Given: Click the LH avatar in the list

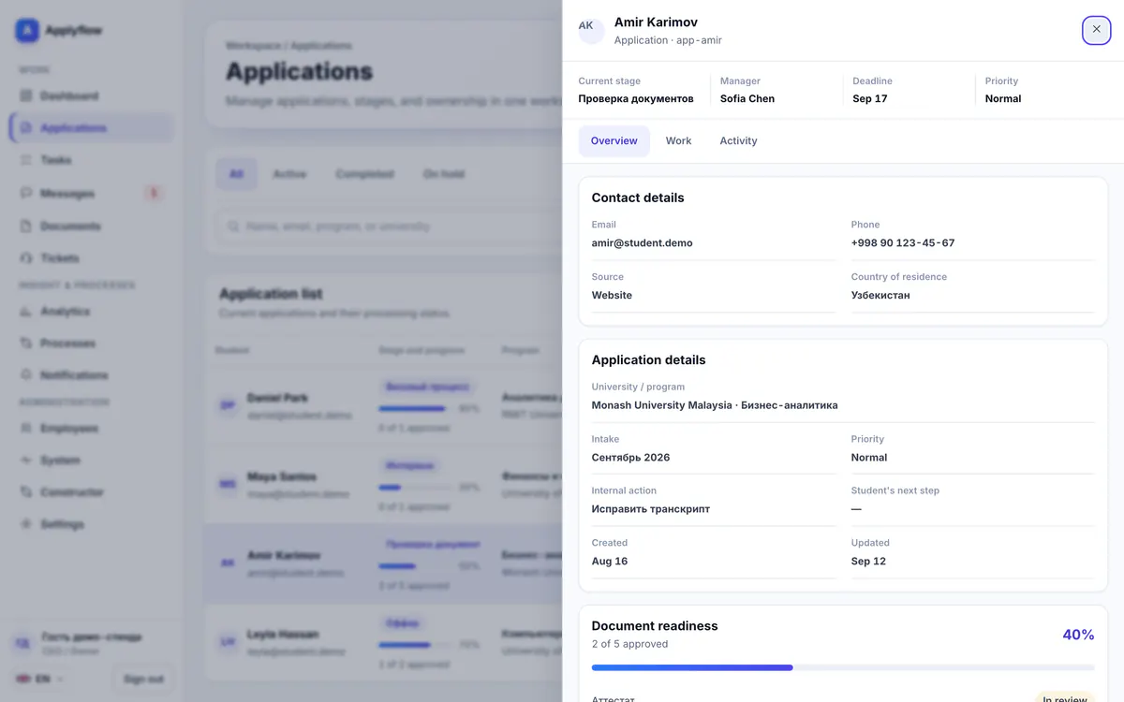Looking at the screenshot, I should coord(228,642).
